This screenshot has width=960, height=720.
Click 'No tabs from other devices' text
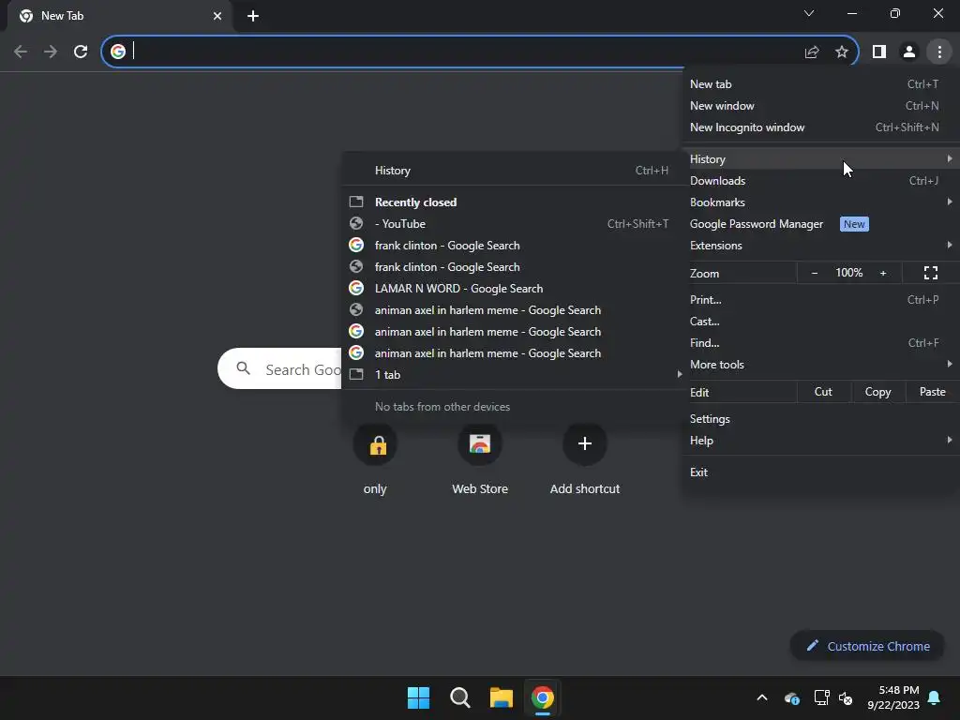coord(442,407)
